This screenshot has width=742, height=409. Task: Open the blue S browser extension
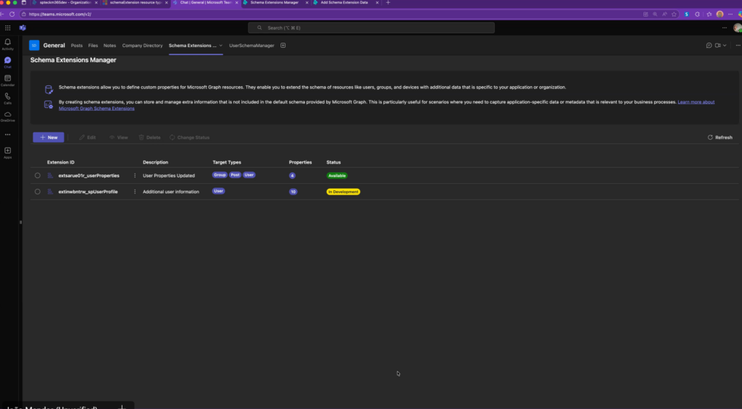(687, 14)
